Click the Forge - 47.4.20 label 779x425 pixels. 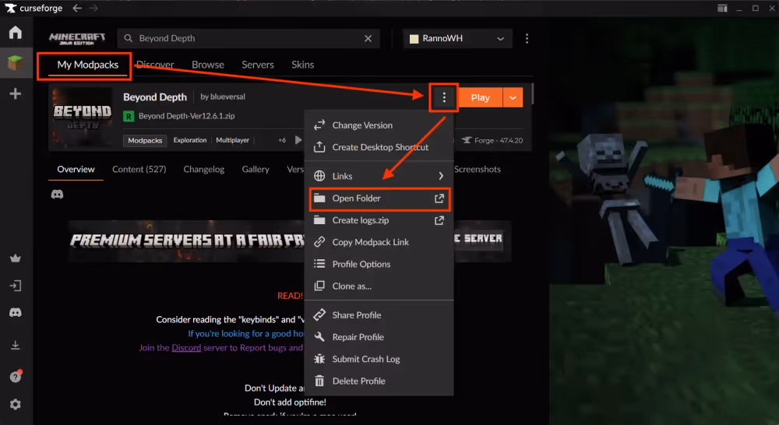pyautogui.click(x=499, y=141)
